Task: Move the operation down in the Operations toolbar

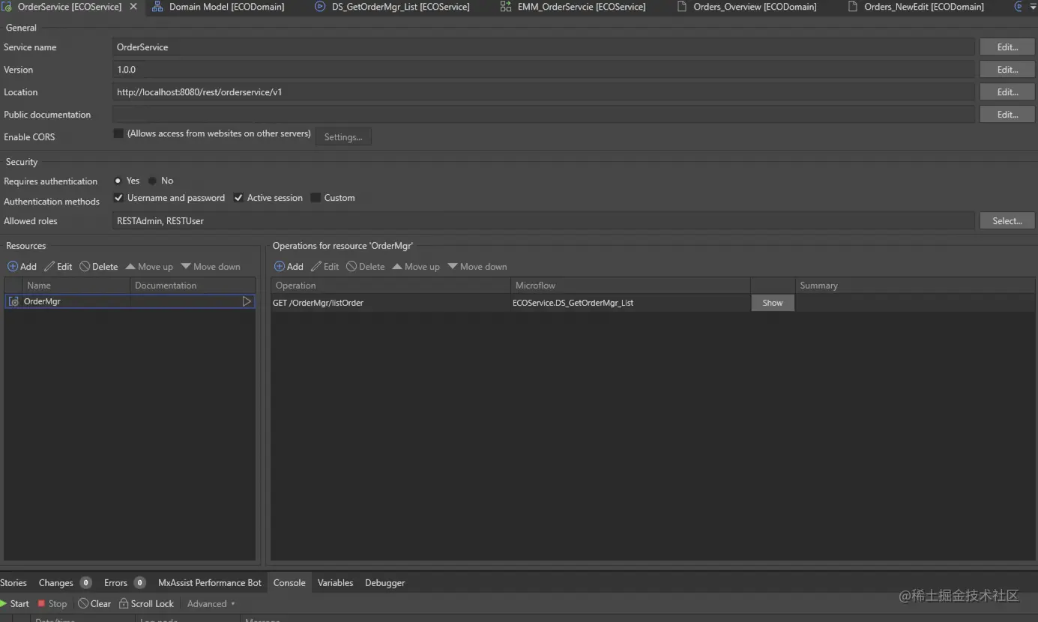Action: click(x=477, y=267)
